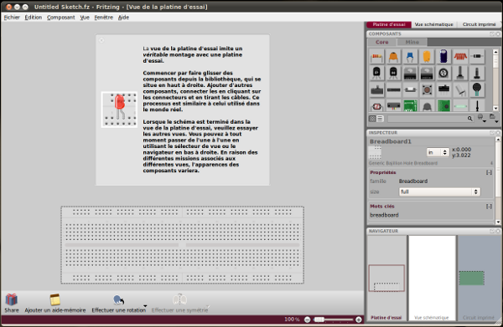
Task: Open the Composant menu
Action: click(x=60, y=18)
